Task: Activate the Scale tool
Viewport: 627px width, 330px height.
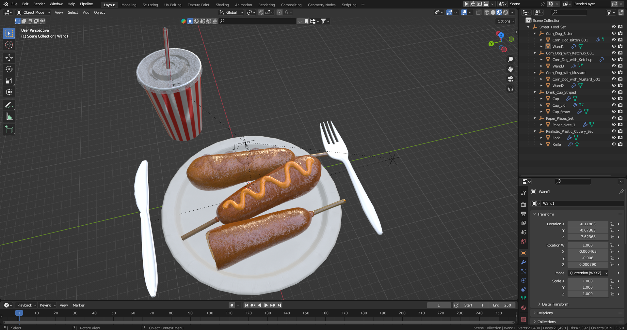Action: (x=9, y=81)
